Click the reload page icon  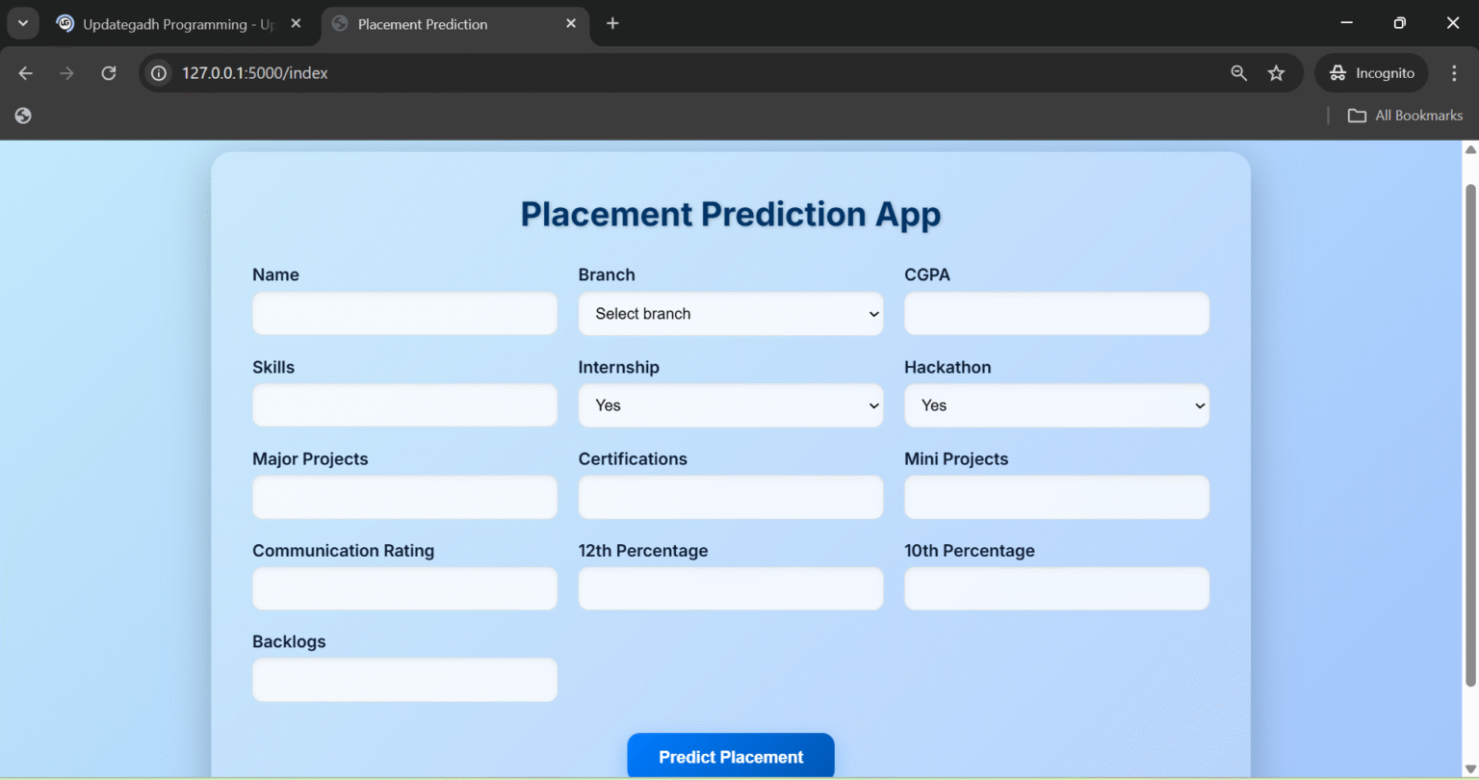[x=109, y=72]
